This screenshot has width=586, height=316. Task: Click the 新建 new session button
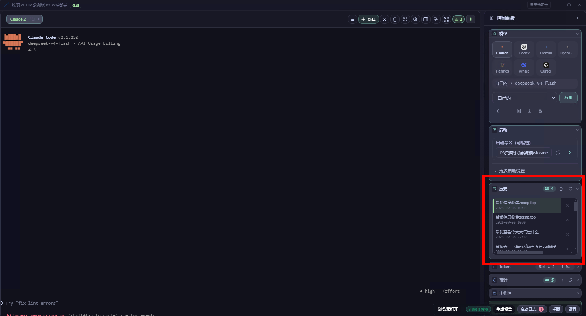[369, 20]
